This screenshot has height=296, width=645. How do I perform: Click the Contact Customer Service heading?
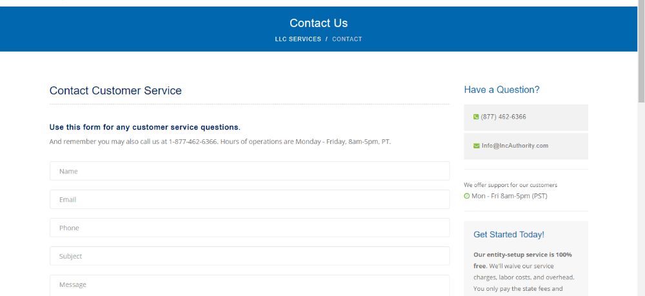point(115,90)
